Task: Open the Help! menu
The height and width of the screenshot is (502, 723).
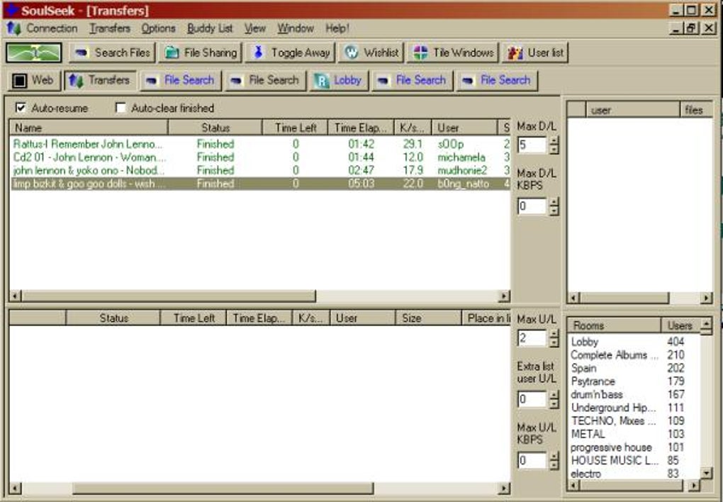Action: 337,28
